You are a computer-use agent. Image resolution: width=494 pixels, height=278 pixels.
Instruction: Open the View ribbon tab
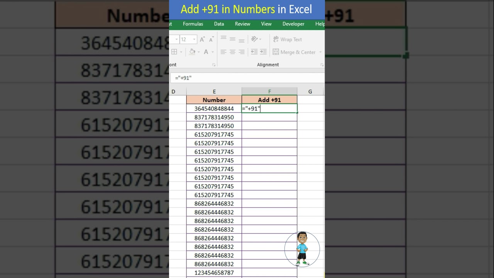pyautogui.click(x=266, y=24)
